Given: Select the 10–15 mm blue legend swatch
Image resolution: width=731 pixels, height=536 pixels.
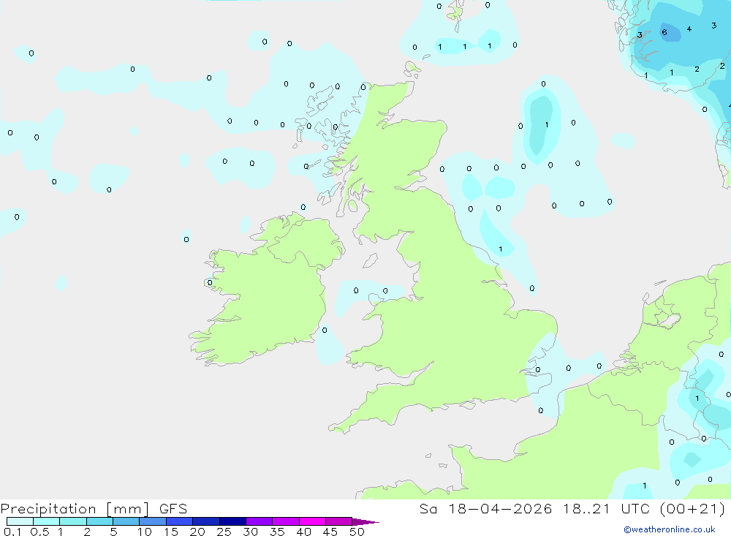Looking at the screenshot, I should [x=153, y=521].
